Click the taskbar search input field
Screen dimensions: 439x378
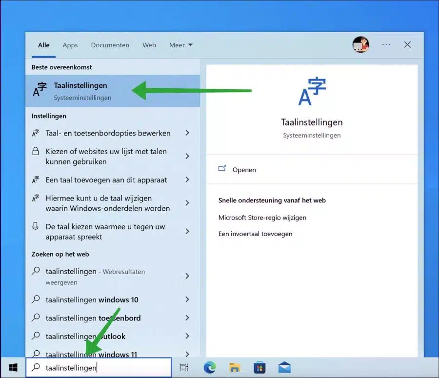click(99, 367)
